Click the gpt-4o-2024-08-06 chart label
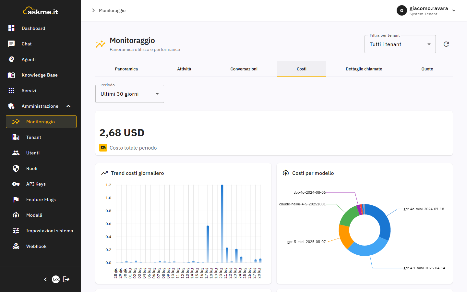Screen dimensions: 467x292 (x=310, y=192)
